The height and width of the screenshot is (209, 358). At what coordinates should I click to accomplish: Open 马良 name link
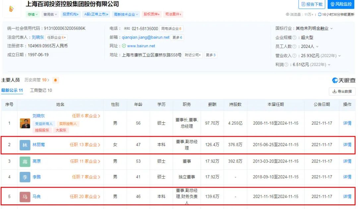click(x=37, y=196)
